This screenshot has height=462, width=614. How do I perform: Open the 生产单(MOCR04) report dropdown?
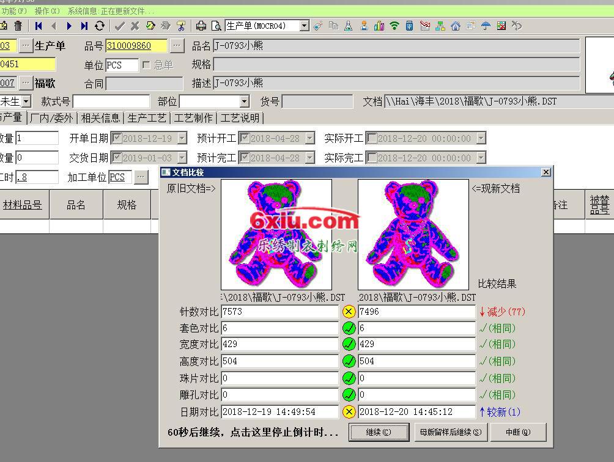click(304, 26)
